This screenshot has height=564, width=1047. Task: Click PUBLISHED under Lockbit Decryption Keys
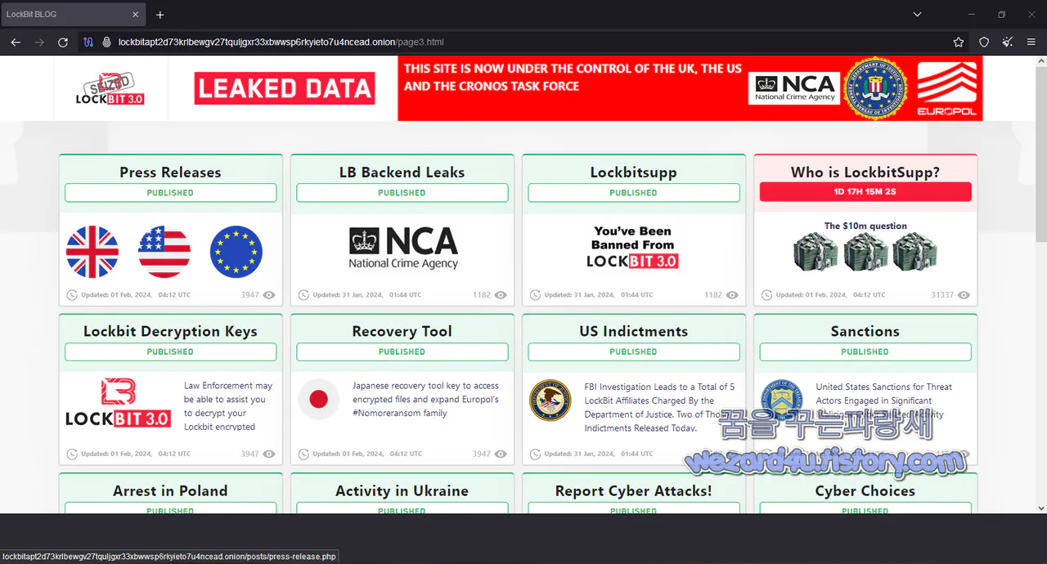[170, 351]
